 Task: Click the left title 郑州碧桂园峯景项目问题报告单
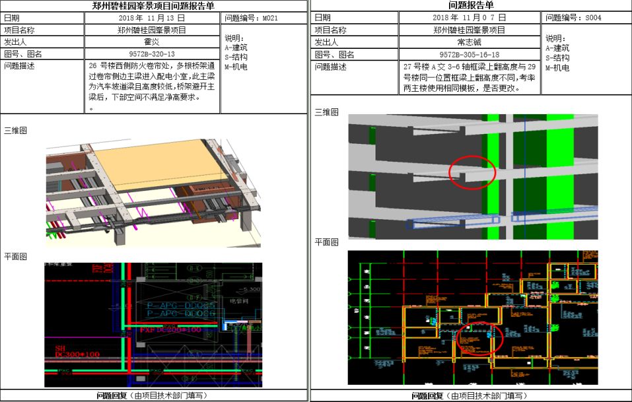[x=153, y=6]
